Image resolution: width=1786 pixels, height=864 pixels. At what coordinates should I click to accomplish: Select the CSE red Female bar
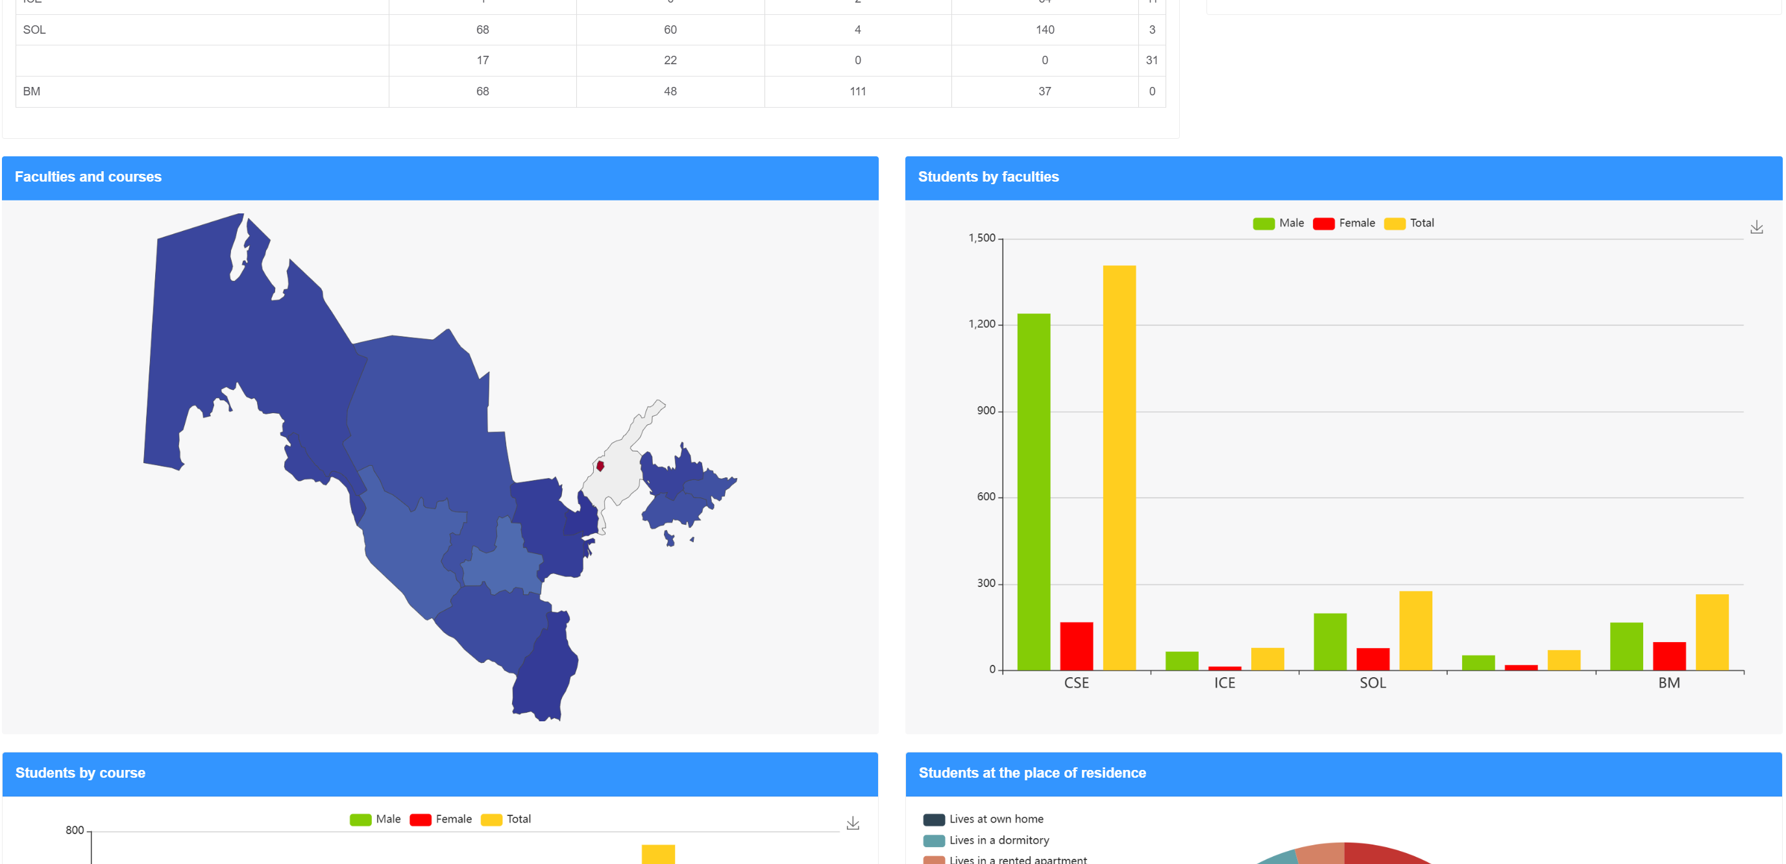click(x=1076, y=646)
